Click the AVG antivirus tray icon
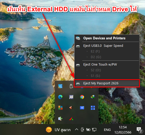 (x=60, y=108)
